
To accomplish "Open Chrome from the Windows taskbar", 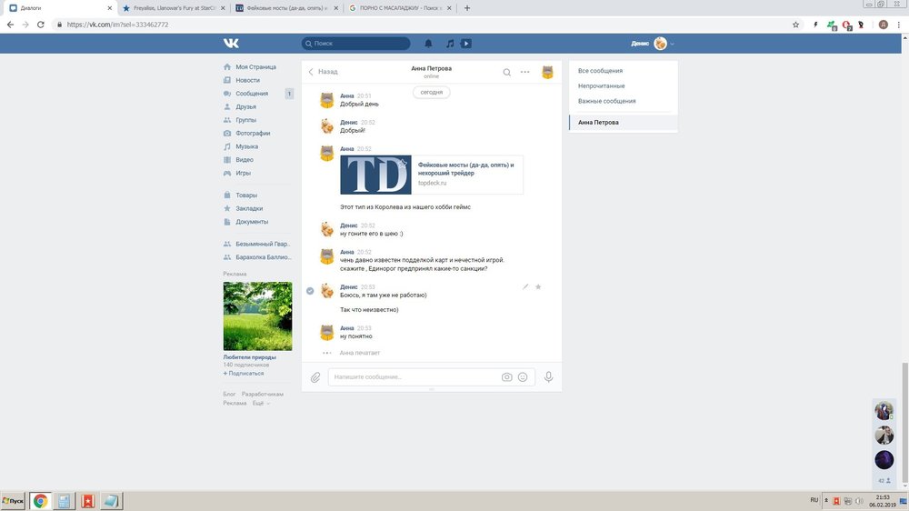I will point(40,501).
